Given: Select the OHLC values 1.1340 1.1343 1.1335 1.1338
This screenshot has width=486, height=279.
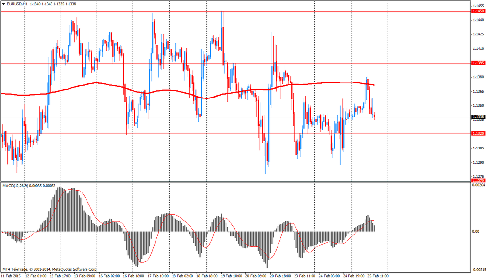Looking at the screenshot, I should 53,4.
